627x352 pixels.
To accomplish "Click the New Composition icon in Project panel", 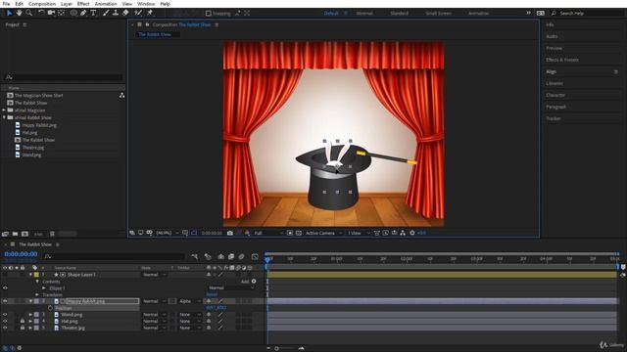I will 24,234.
